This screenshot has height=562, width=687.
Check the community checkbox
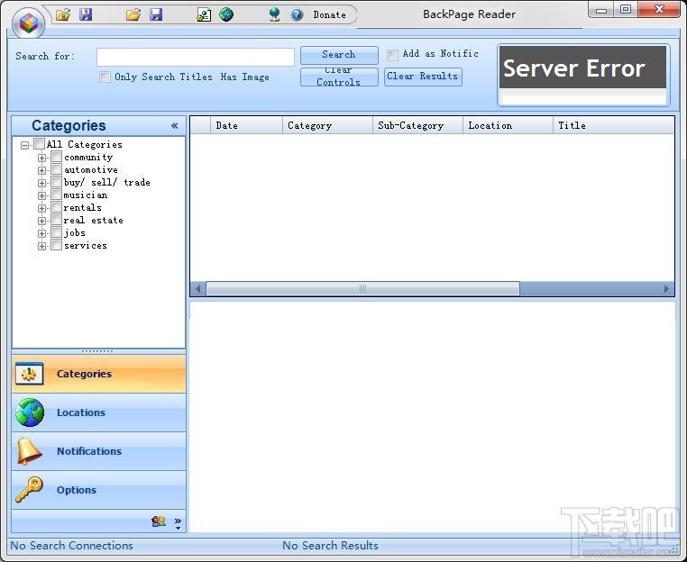pos(56,156)
